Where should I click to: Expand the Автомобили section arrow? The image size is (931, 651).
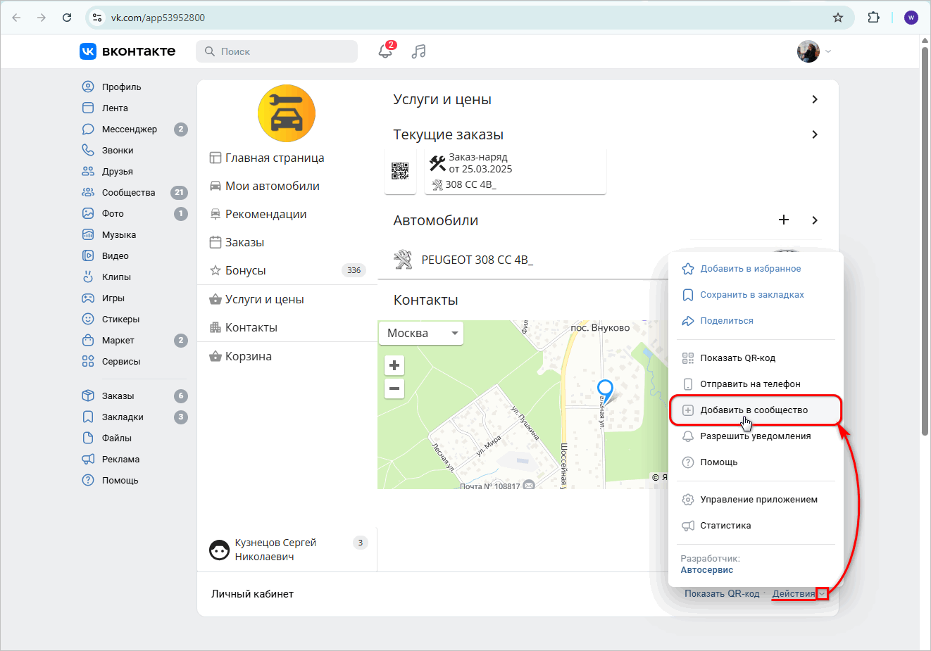coord(814,220)
